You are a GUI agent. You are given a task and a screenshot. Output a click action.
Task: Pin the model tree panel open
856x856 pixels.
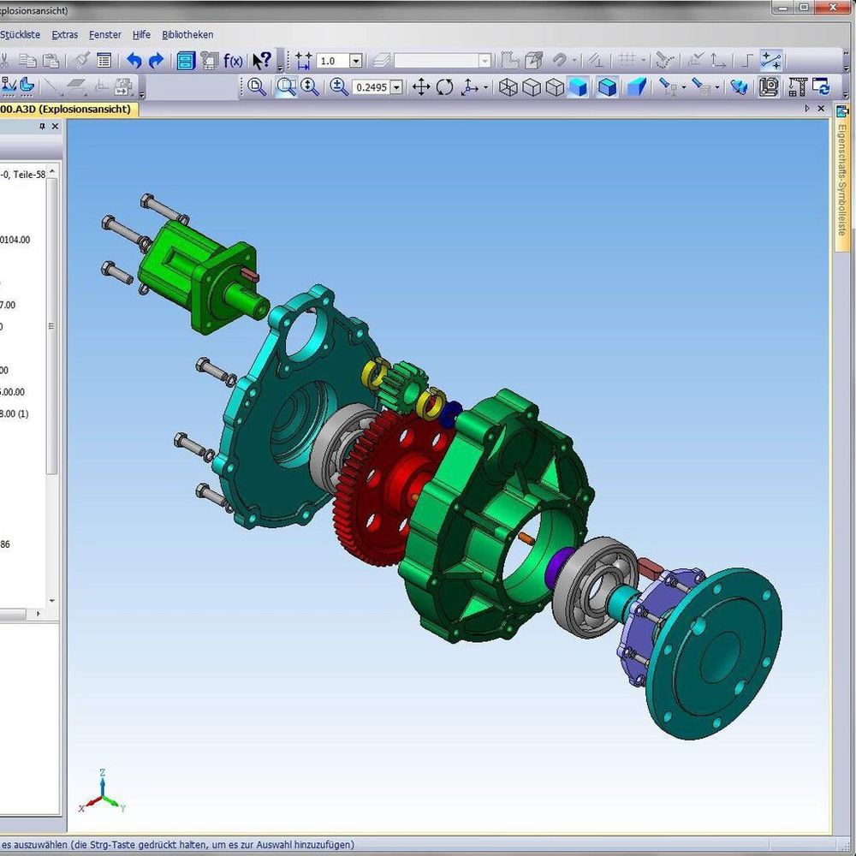[41, 127]
